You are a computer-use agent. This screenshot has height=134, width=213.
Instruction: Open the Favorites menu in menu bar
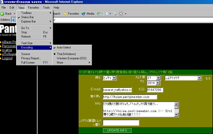click(x=33, y=8)
